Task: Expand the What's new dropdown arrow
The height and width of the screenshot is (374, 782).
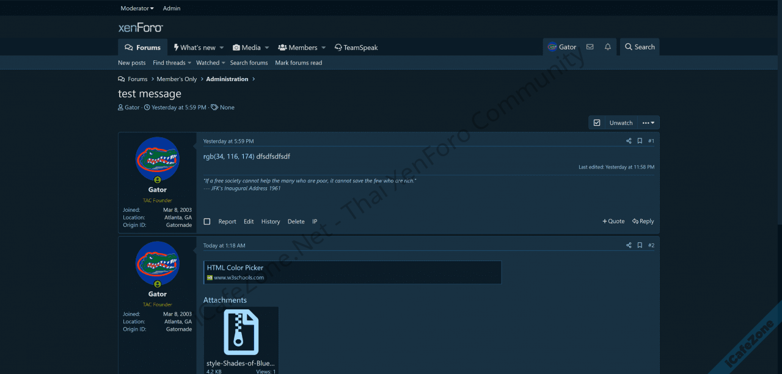Action: point(221,48)
